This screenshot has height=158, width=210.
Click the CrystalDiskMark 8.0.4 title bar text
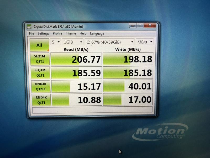[x=58, y=27]
